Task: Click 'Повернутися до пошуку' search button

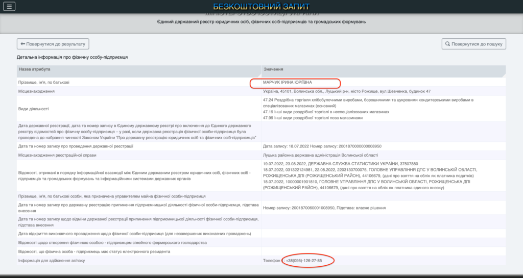Action: point(473,44)
